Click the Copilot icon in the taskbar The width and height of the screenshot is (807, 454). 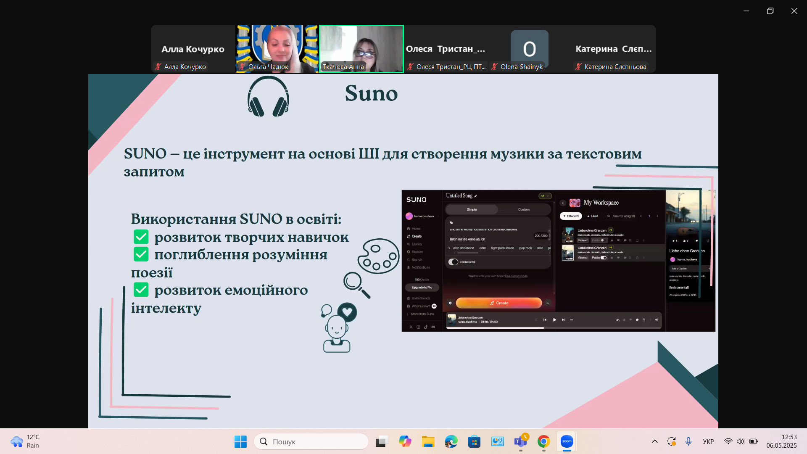tap(405, 441)
